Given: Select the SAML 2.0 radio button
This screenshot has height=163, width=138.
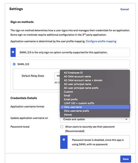Looking at the screenshot, I should coord(14,64).
